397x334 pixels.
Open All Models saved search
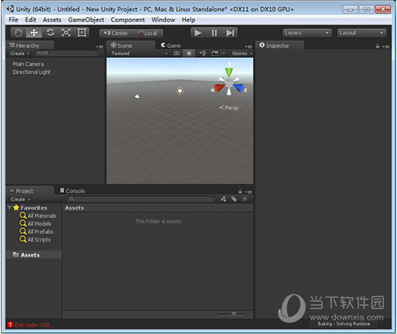[35, 224]
